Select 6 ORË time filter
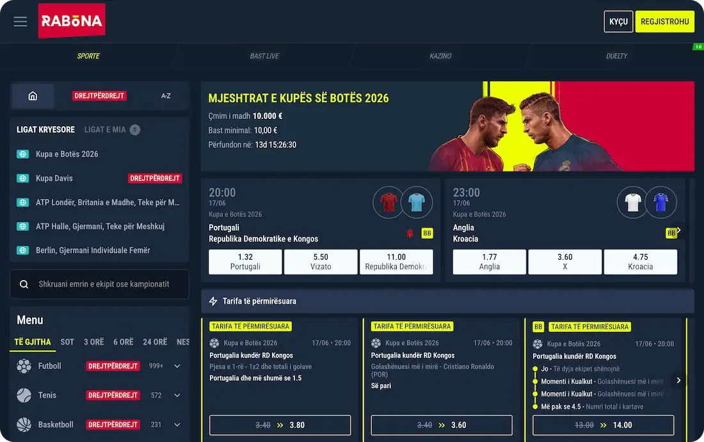Screen dimensions: 704x442 pos(124,342)
